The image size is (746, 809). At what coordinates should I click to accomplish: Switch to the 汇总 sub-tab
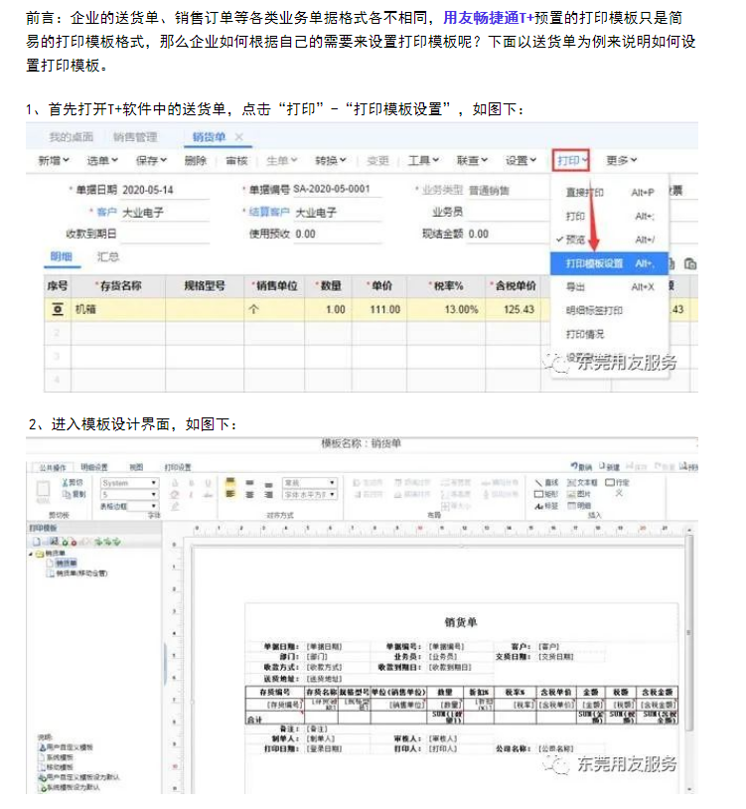pos(107,256)
